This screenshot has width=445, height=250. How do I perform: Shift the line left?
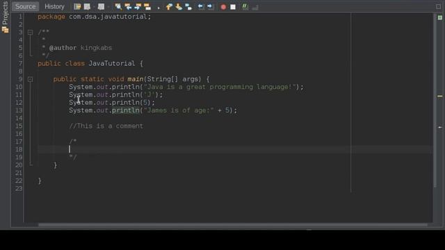tap(201, 6)
